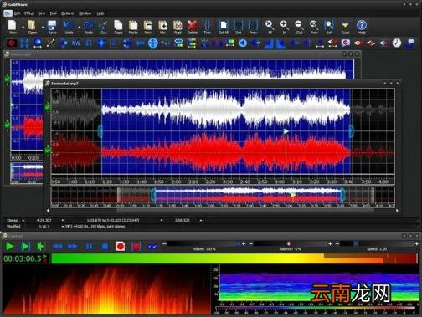Replace the selection using the Repl icon
Image resolution: width=422 pixels, height=317 pixels.
tap(178, 26)
